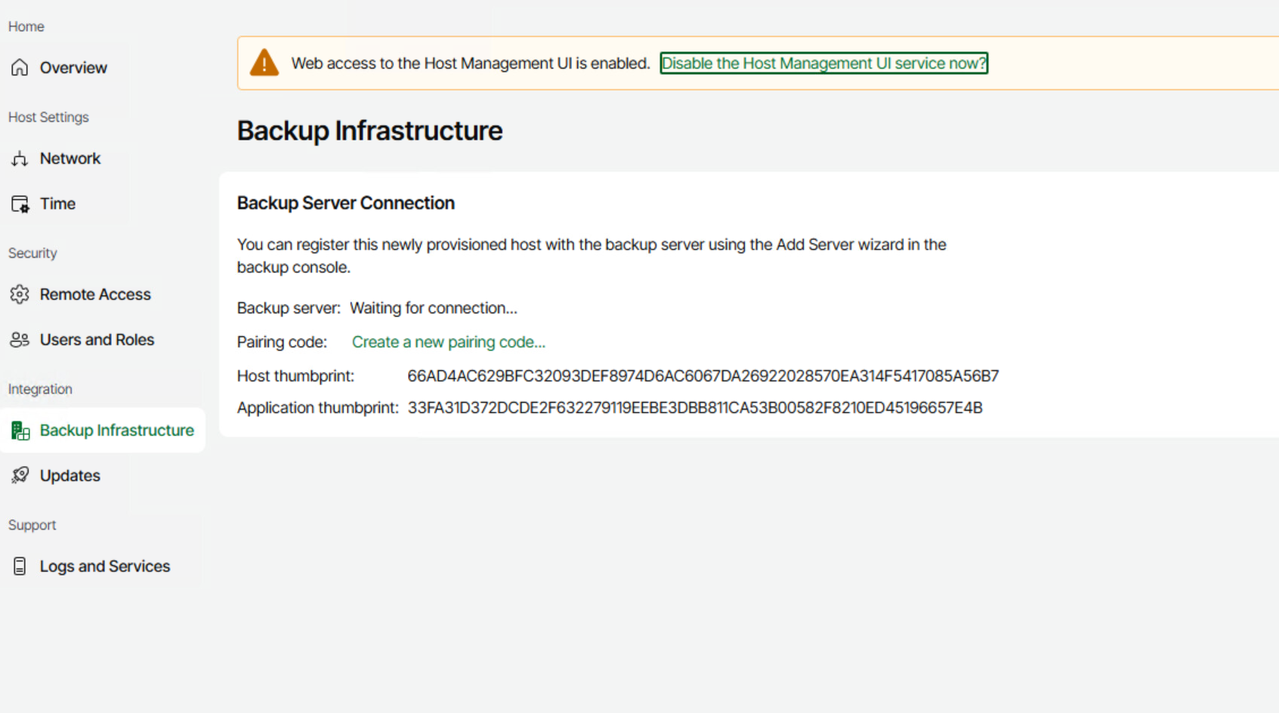
Task: Click the Updates rocket icon
Action: coord(20,475)
